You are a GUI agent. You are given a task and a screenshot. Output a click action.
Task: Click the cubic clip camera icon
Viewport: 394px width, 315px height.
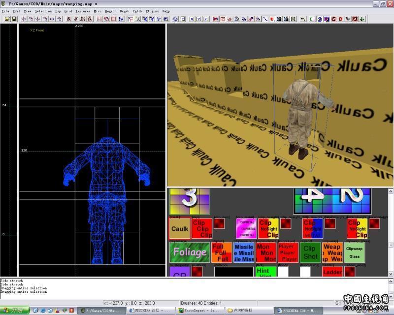165,19
